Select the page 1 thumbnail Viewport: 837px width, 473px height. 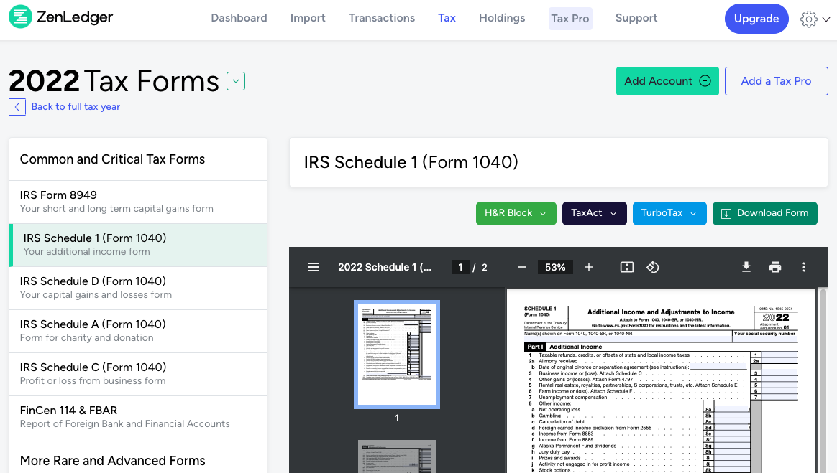[x=396, y=354]
